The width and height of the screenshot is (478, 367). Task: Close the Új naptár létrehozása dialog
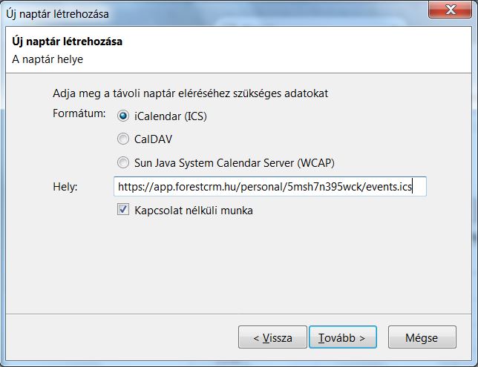click(x=451, y=10)
